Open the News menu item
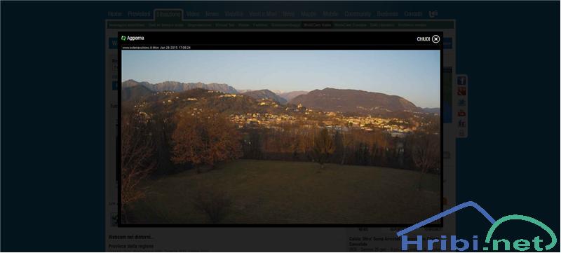The width and height of the screenshot is (561, 253). (212, 14)
